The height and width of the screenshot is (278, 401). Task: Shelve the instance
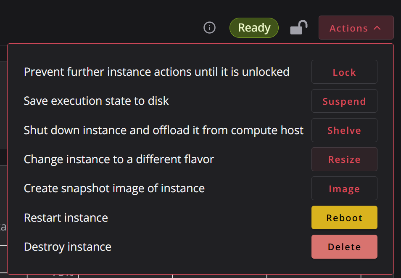(x=344, y=130)
